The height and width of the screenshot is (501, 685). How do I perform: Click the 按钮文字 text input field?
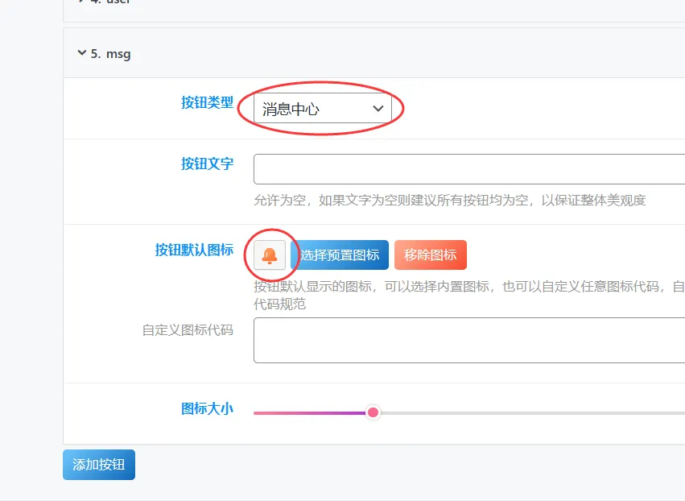(469, 169)
